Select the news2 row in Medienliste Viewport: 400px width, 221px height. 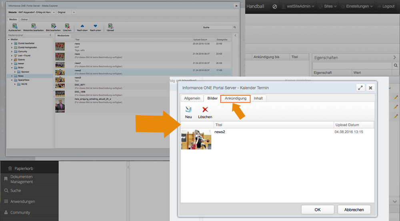click(x=143, y=72)
